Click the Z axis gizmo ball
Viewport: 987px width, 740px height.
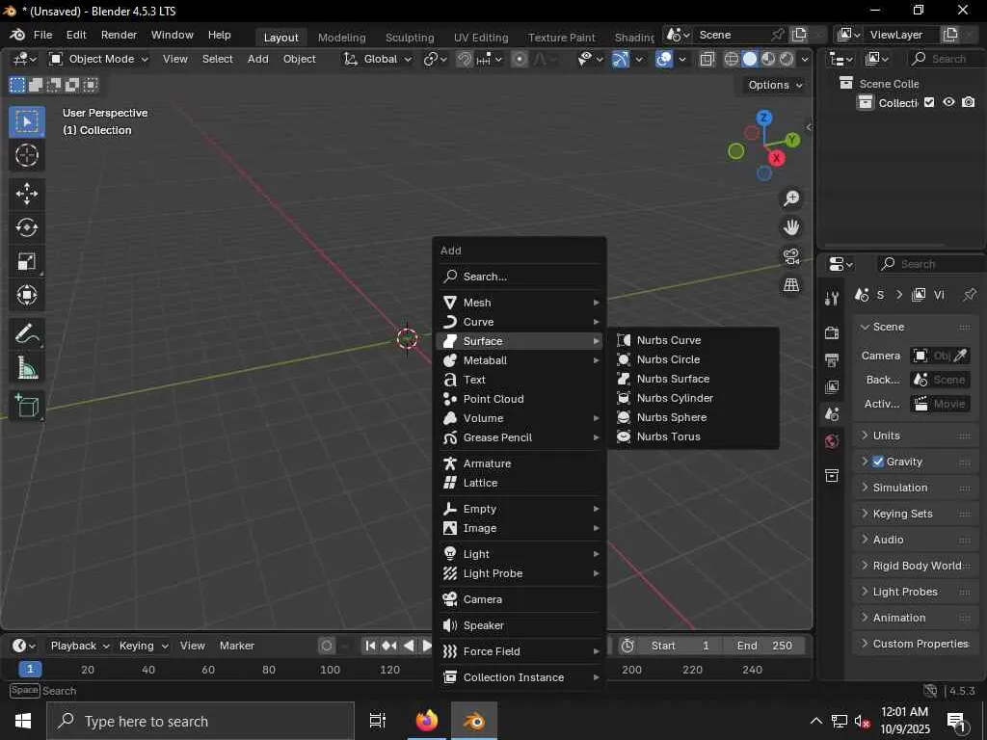[764, 118]
